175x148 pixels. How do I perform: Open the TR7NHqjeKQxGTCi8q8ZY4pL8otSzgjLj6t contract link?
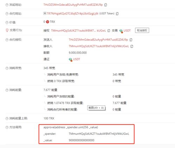pyautogui.click(x=73, y=14)
